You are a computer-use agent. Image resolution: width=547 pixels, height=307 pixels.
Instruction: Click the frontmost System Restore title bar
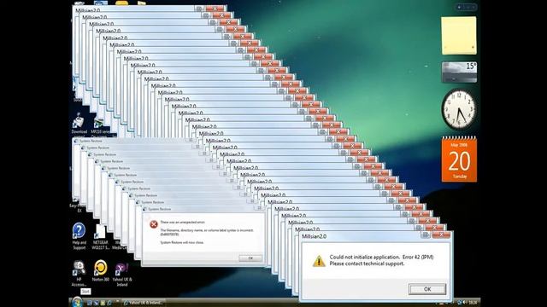tap(203, 209)
